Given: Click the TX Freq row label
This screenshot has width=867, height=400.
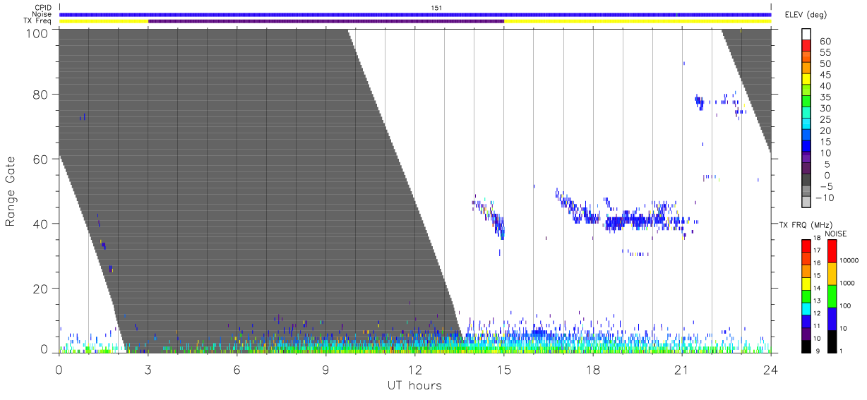Looking at the screenshot, I should [39, 21].
